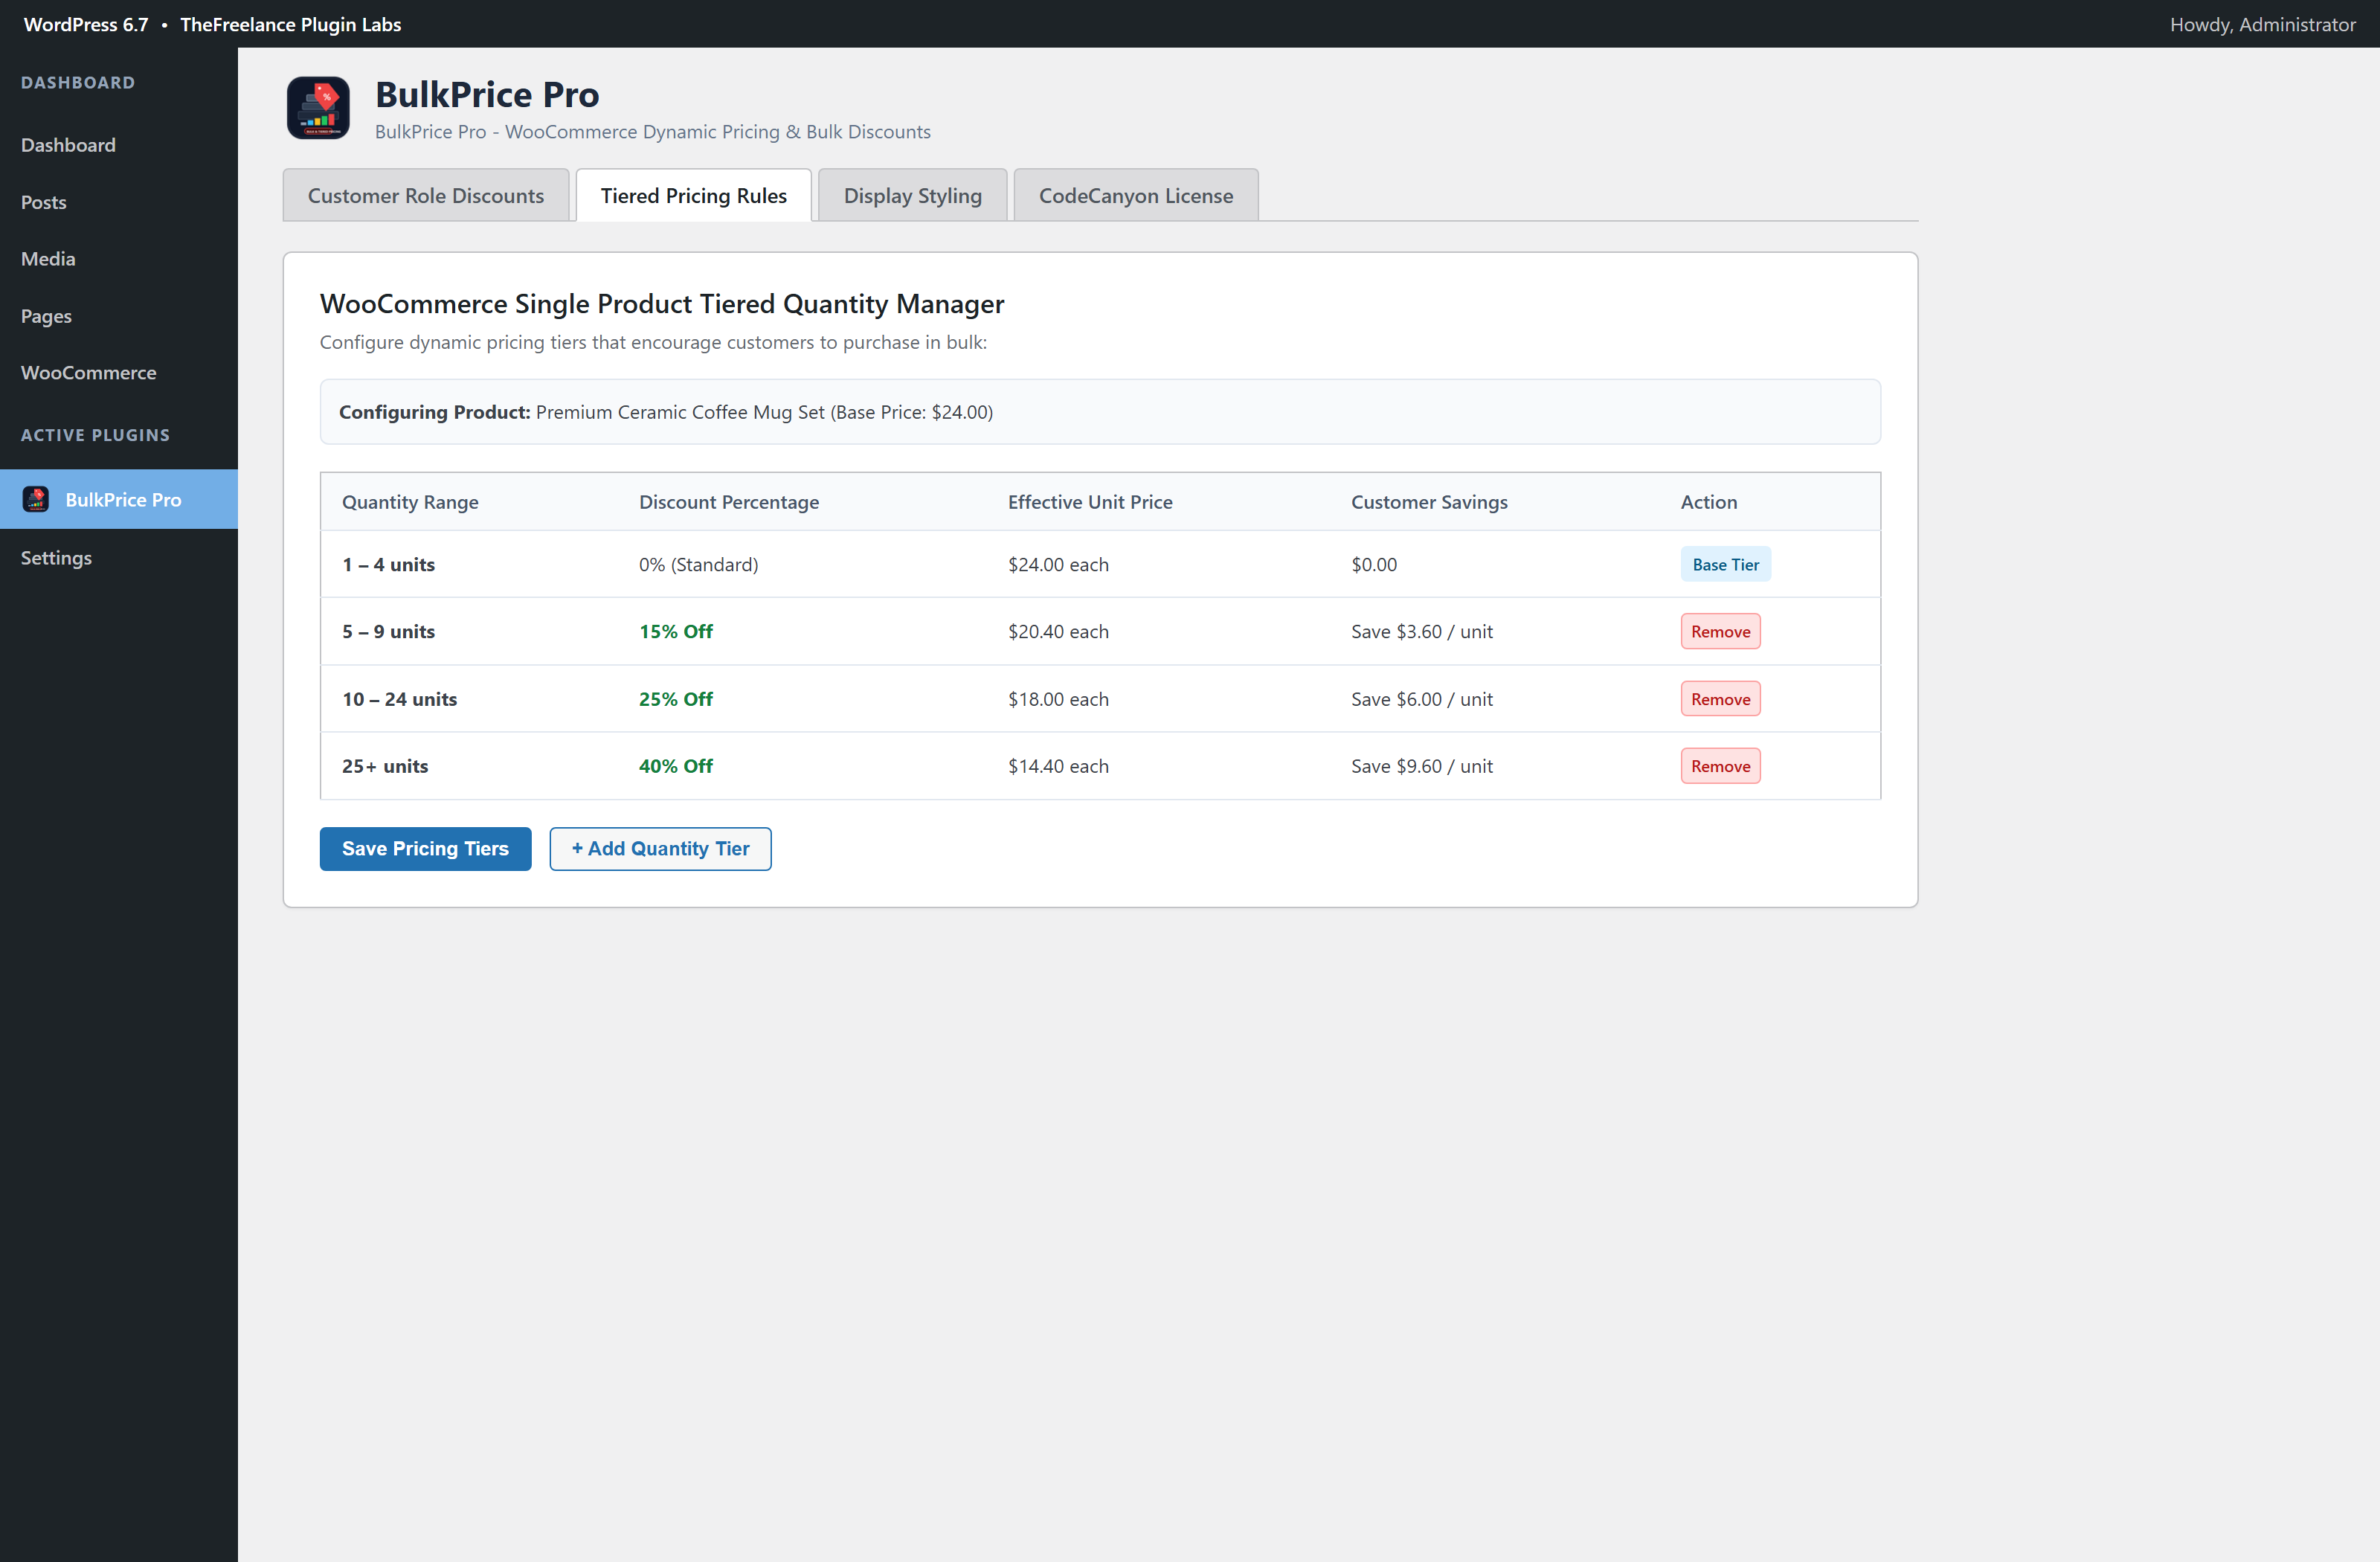Click the Base Tier badge
Image resolution: width=2380 pixels, height=1562 pixels.
(x=1725, y=565)
